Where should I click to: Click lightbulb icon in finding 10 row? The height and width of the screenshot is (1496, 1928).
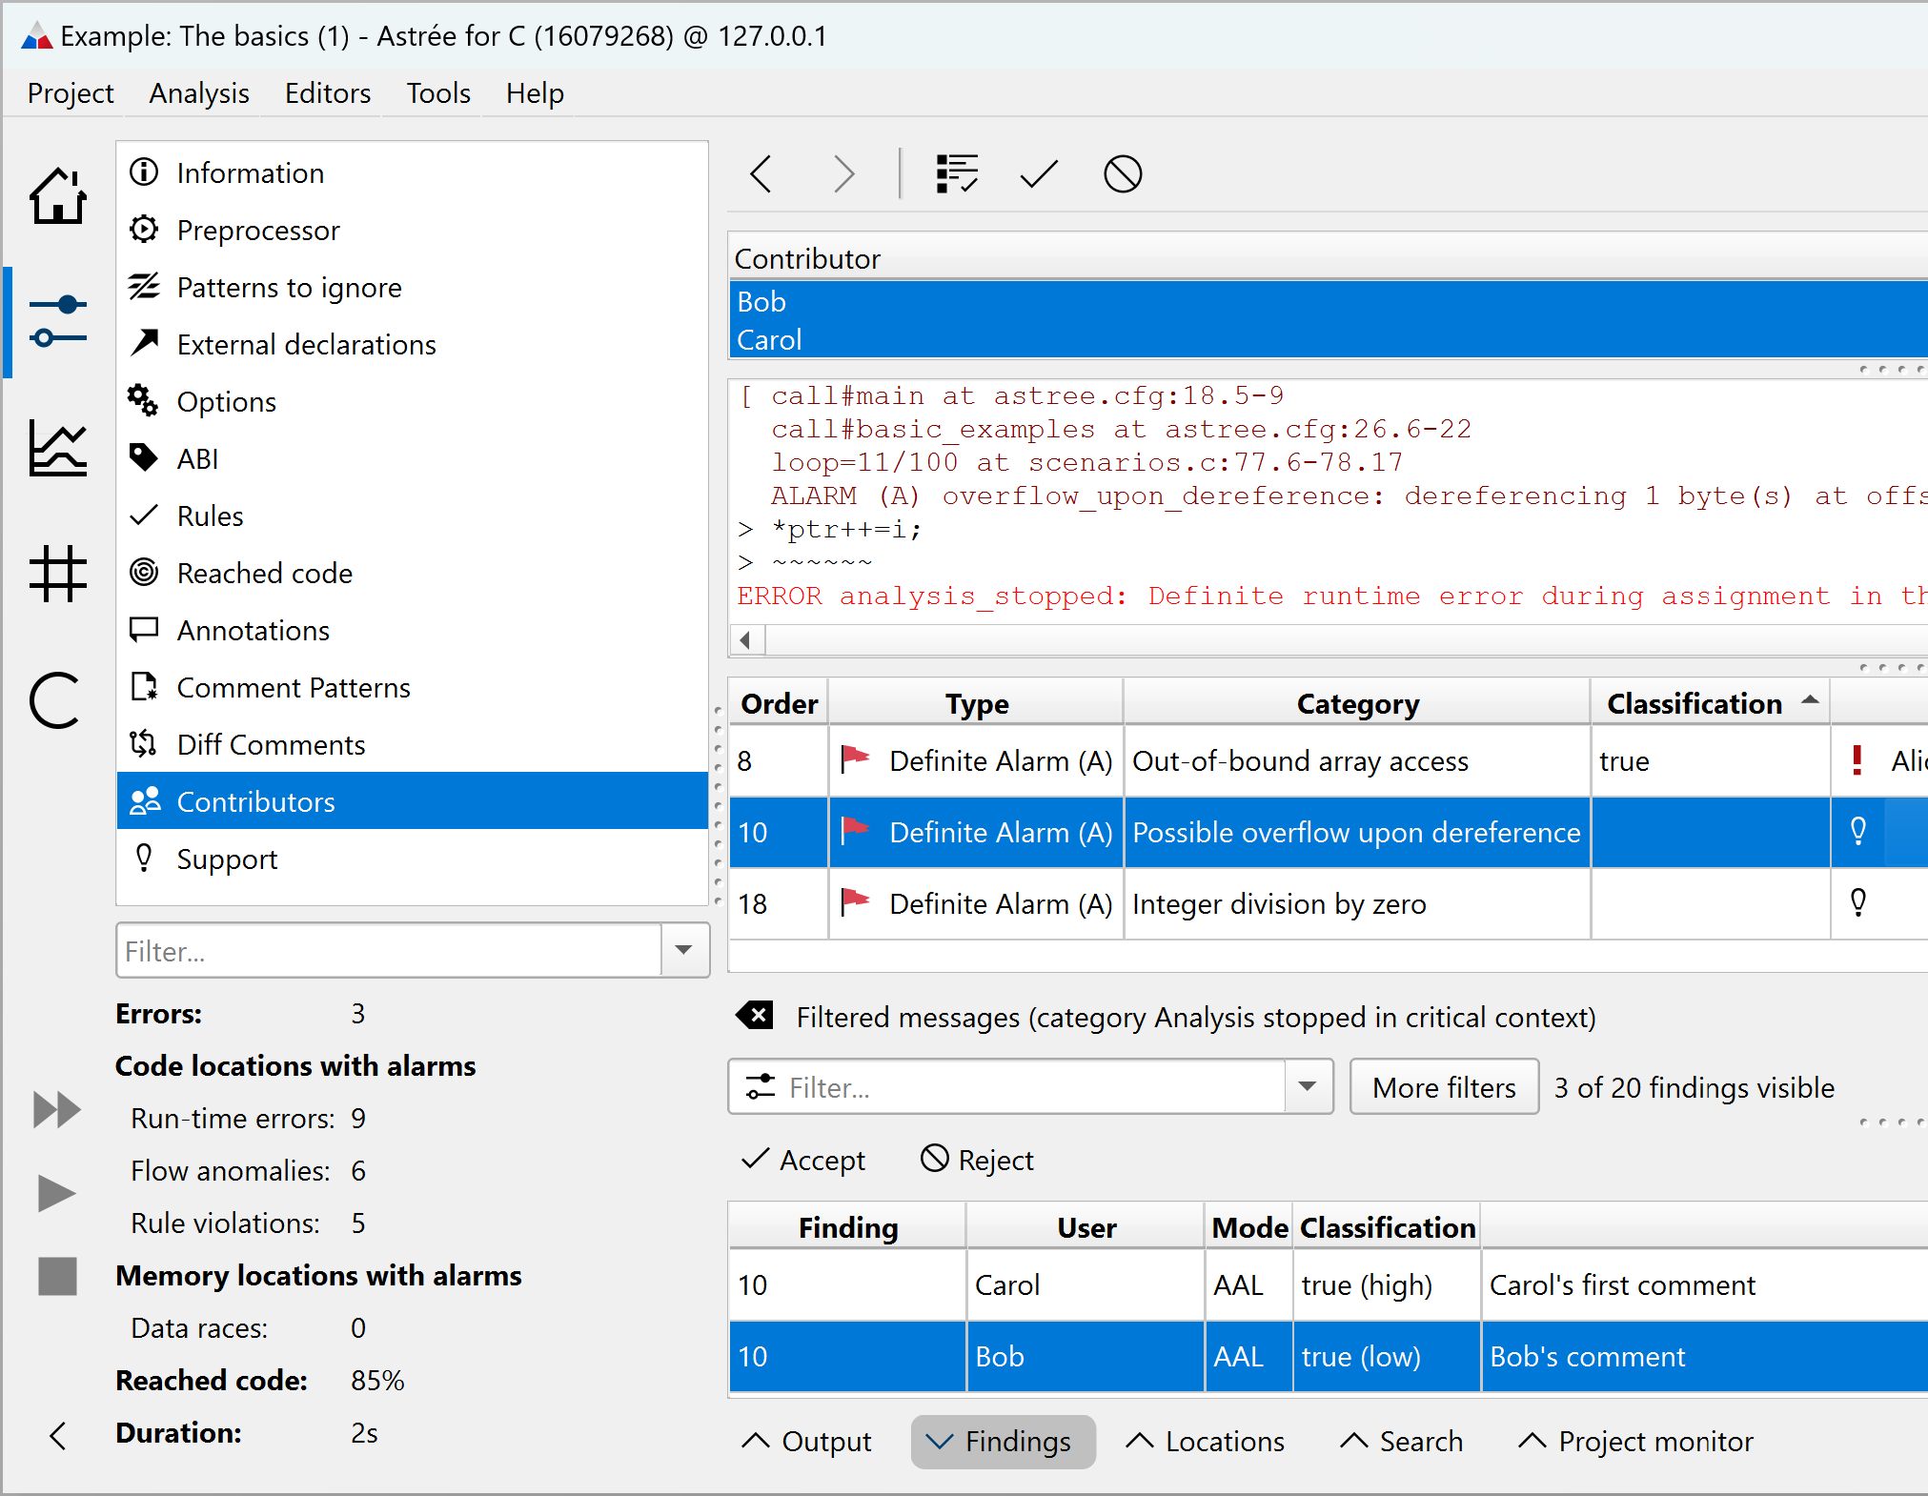(1857, 831)
